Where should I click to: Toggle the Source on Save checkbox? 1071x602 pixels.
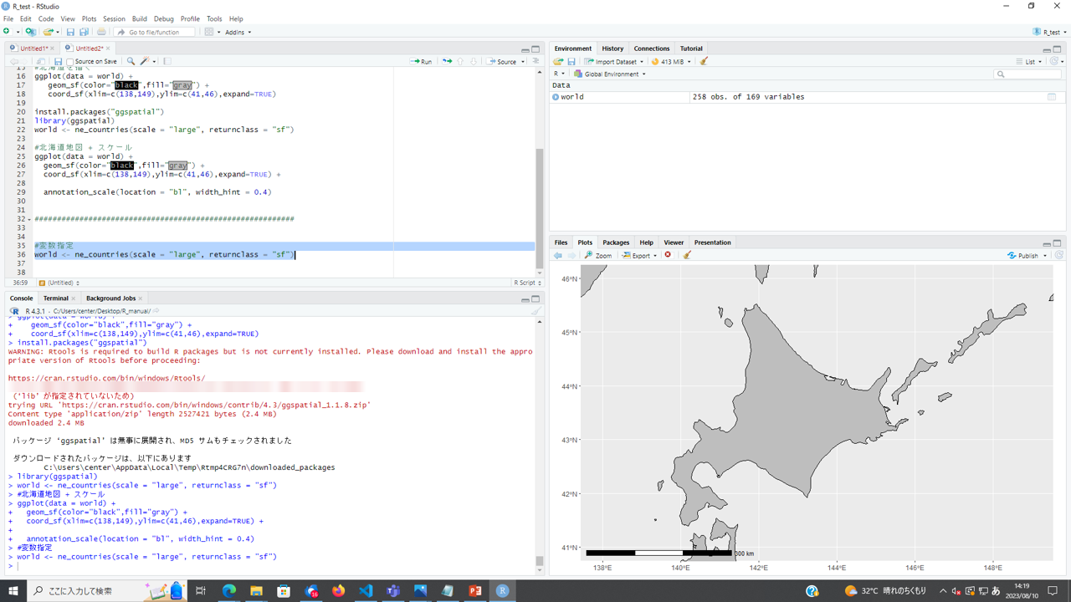pyautogui.click(x=70, y=61)
